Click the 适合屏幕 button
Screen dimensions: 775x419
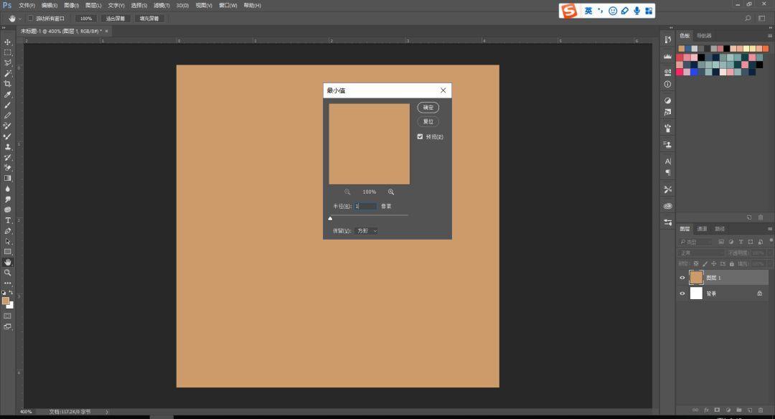click(x=116, y=18)
